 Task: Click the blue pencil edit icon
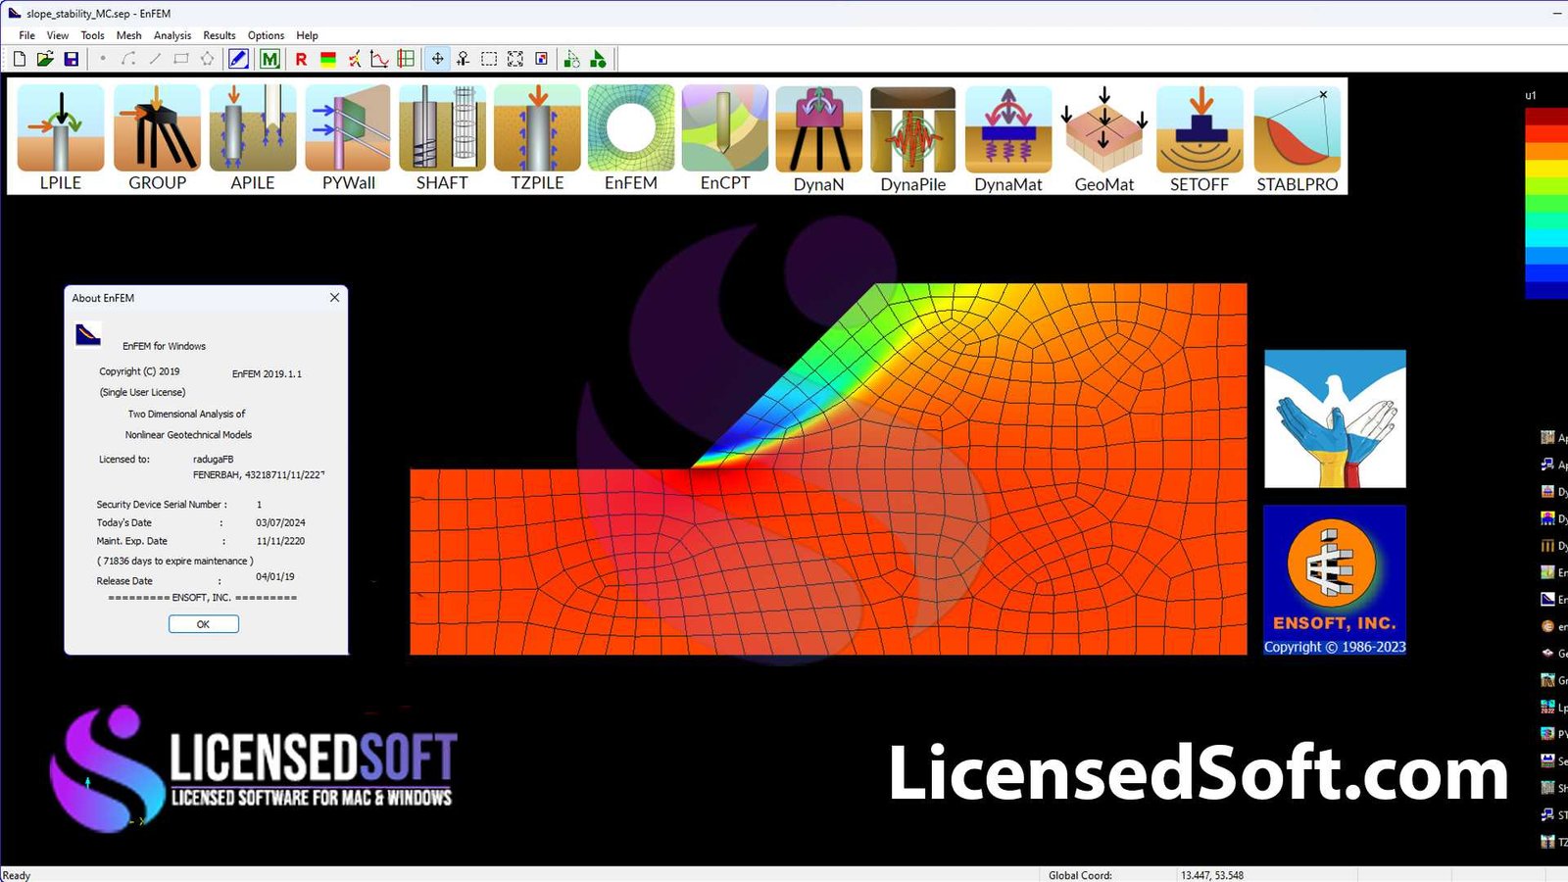point(238,59)
